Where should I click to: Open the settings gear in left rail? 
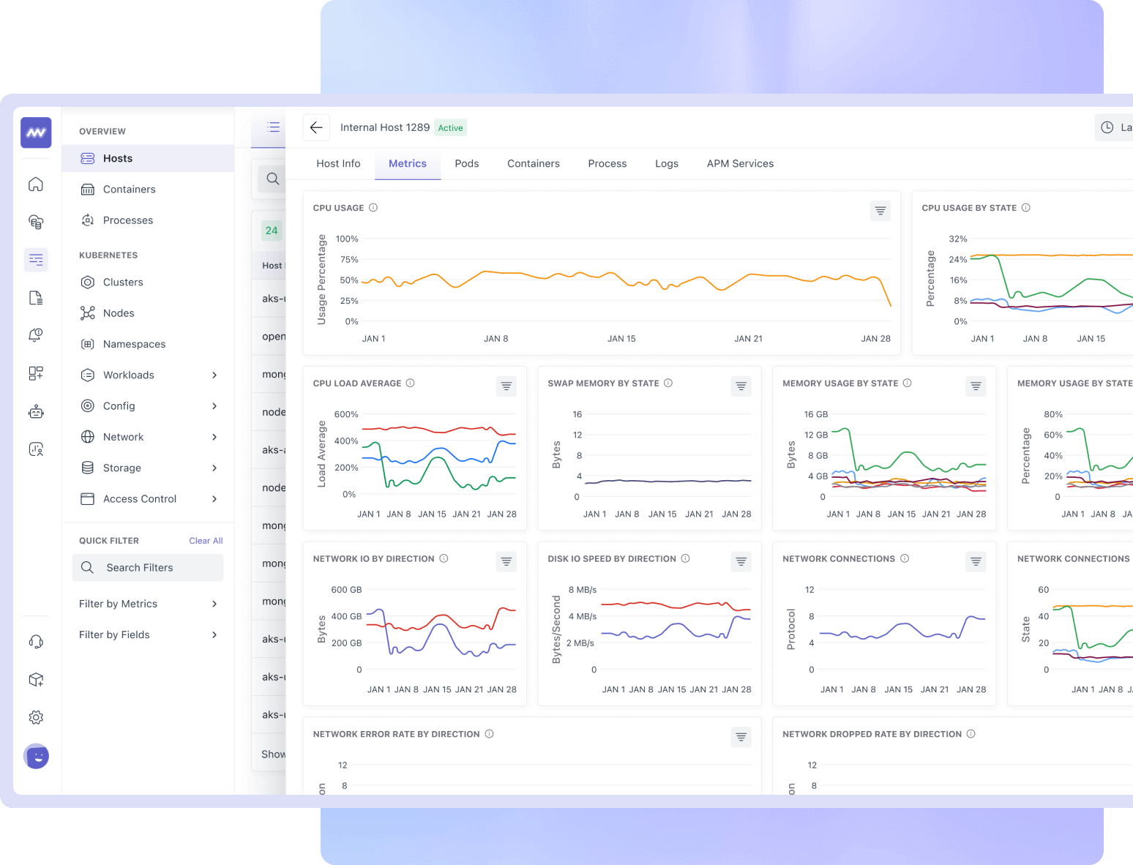point(36,717)
